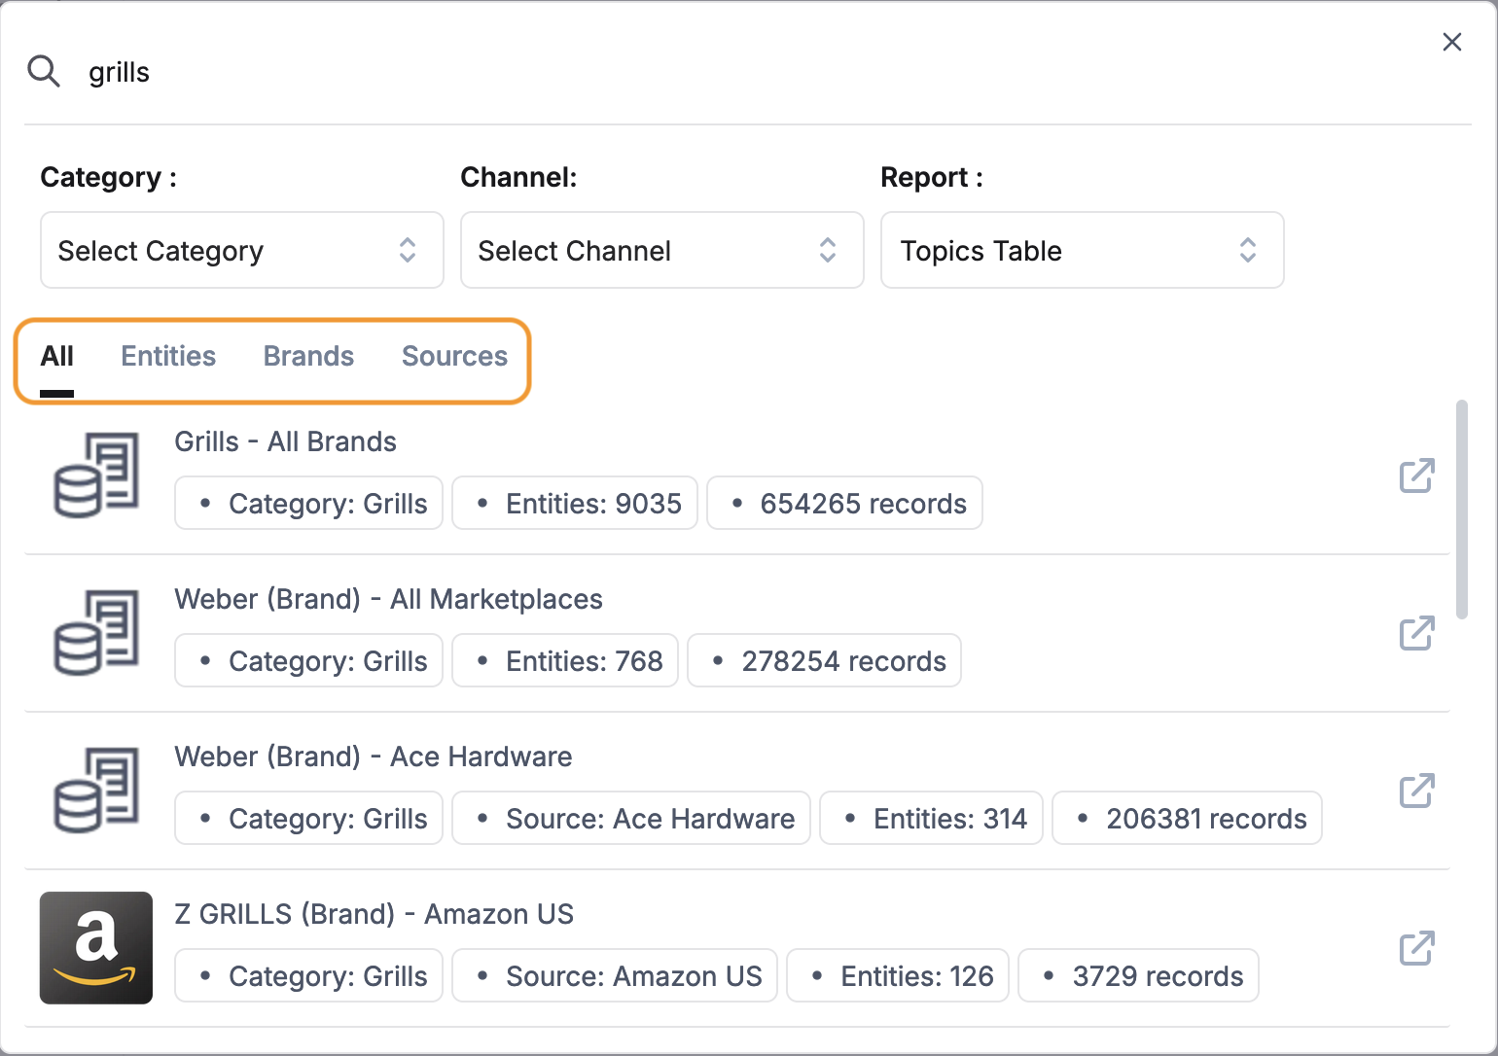Click the magnifying glass search icon
The height and width of the screenshot is (1056, 1498).
click(44, 71)
